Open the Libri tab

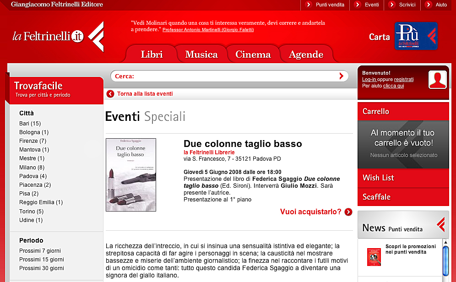pyautogui.click(x=152, y=54)
